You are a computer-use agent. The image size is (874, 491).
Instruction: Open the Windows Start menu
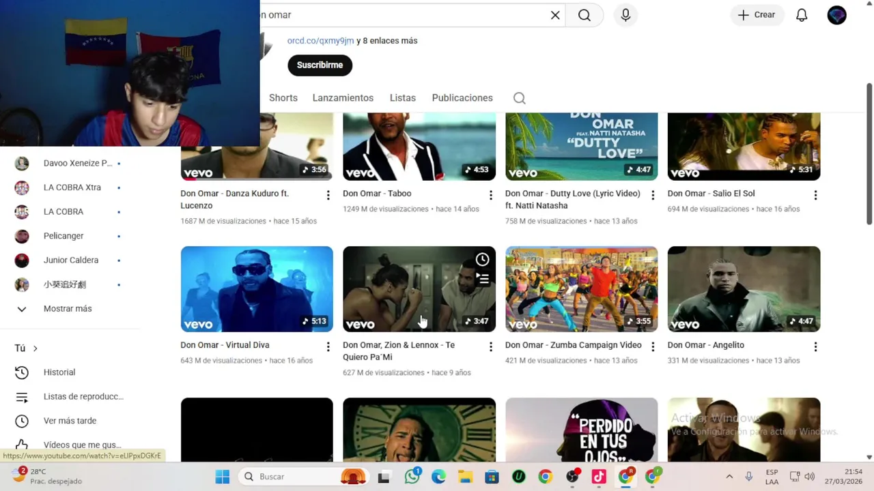point(223,477)
